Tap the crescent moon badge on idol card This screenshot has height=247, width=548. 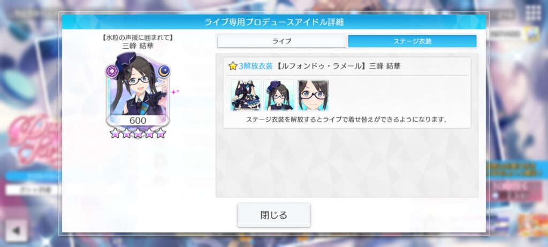[x=164, y=71]
